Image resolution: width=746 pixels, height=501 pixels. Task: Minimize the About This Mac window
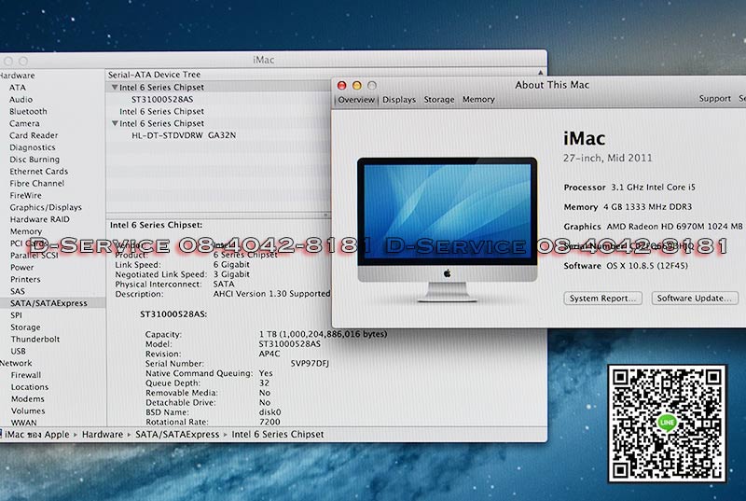pos(357,85)
